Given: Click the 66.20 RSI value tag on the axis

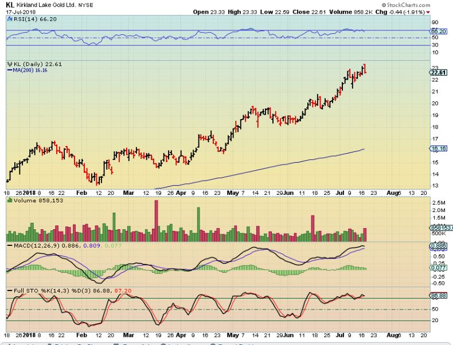Looking at the screenshot, I should tap(438, 31).
